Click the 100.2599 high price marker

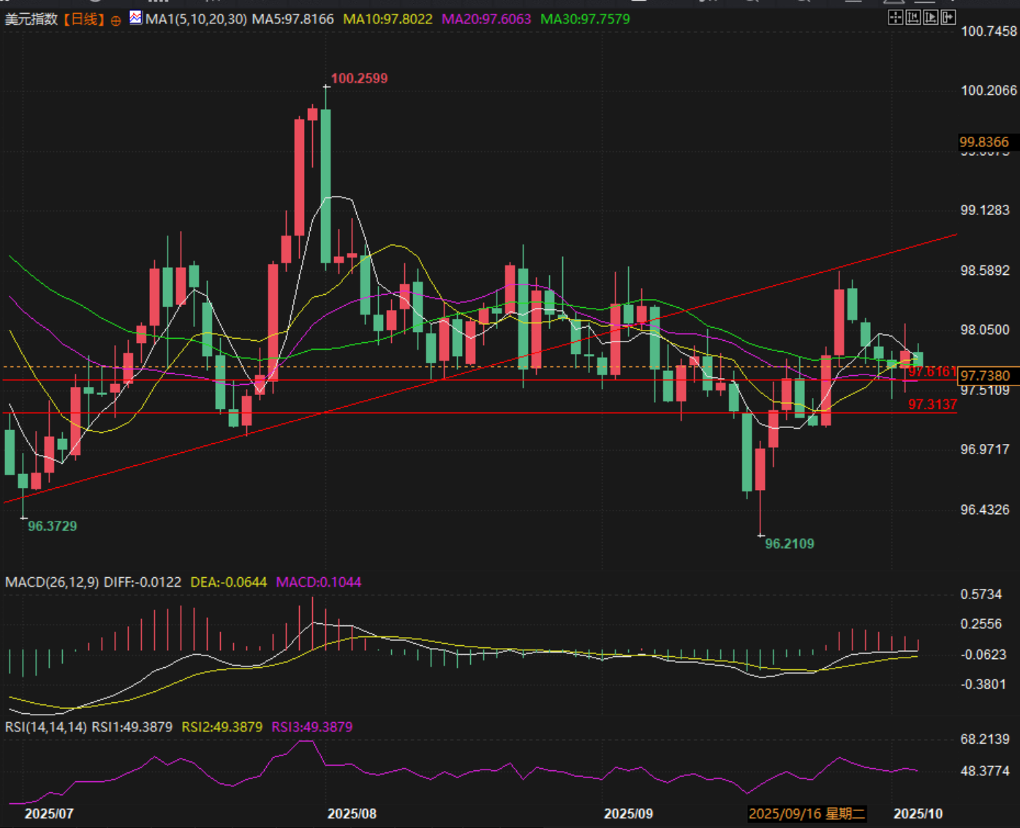coord(359,78)
